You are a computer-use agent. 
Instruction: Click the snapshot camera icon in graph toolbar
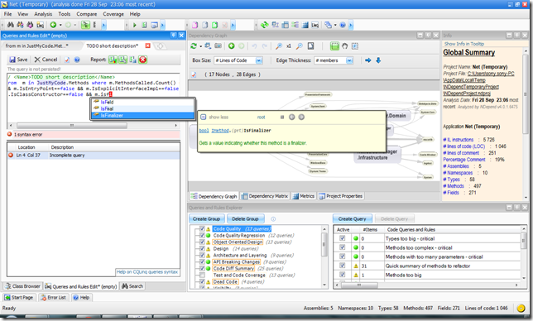tap(218, 46)
